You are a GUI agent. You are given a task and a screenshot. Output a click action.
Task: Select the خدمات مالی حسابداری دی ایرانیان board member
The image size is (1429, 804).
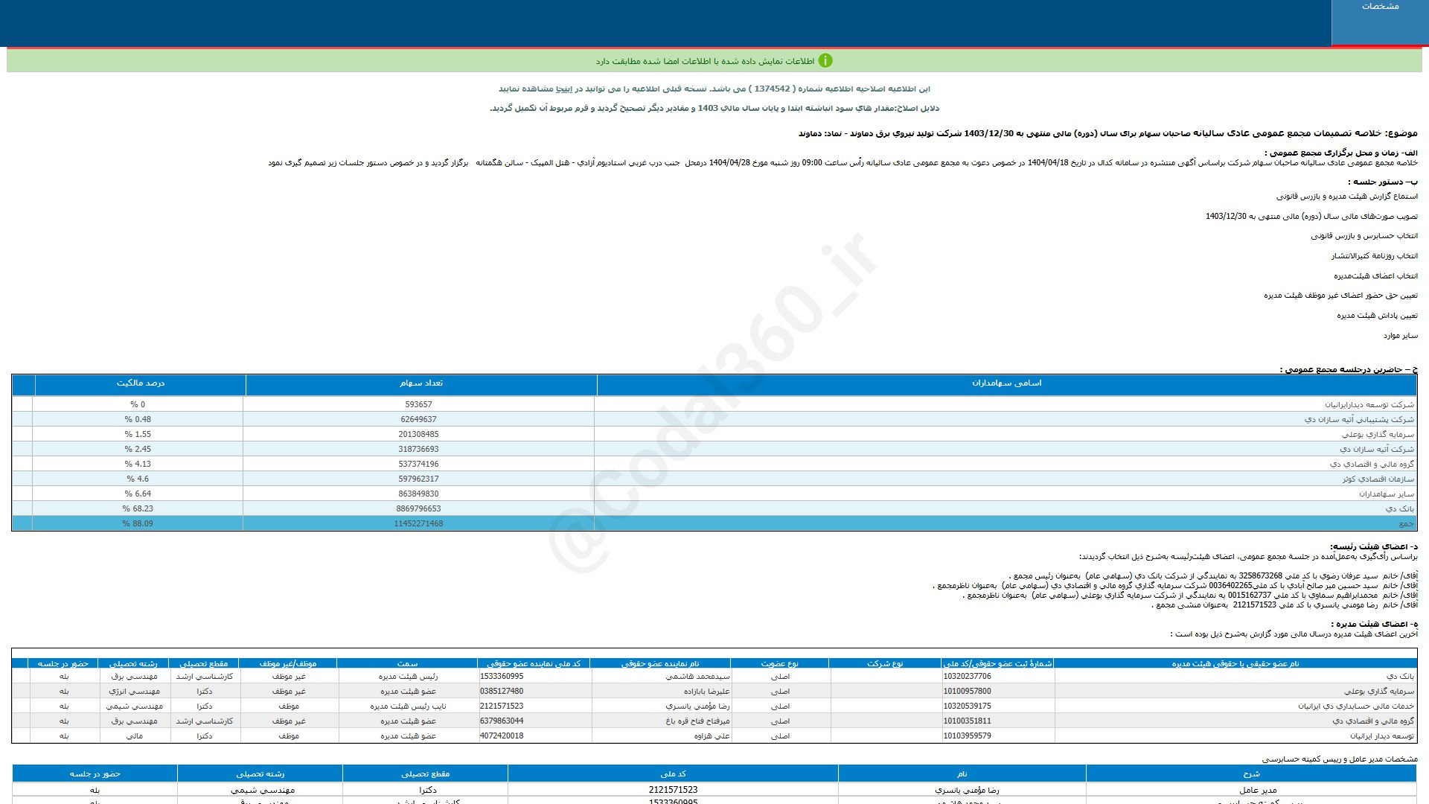[x=1356, y=706]
